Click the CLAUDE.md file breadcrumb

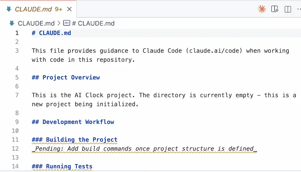pyautogui.click(x=36, y=23)
